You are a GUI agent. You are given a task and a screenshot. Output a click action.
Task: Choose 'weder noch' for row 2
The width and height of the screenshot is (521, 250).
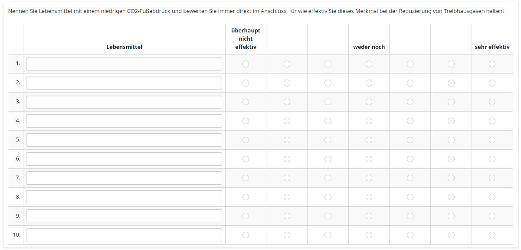(369, 83)
